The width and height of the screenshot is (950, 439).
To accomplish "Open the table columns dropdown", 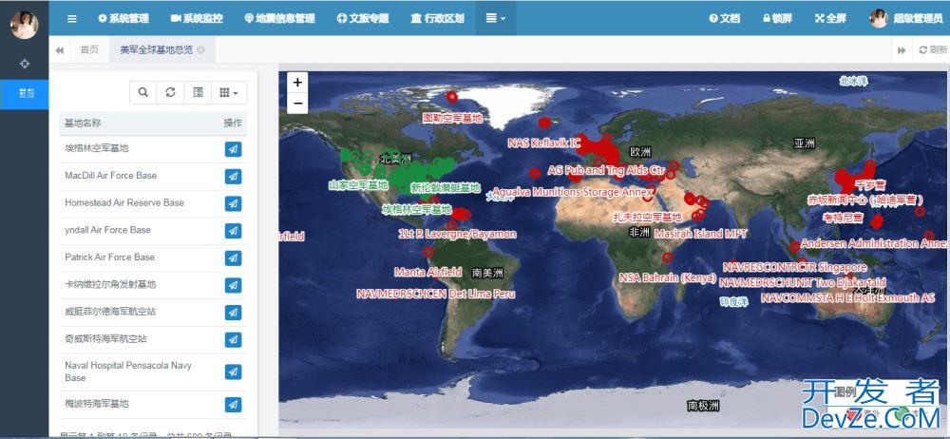I will tap(228, 92).
